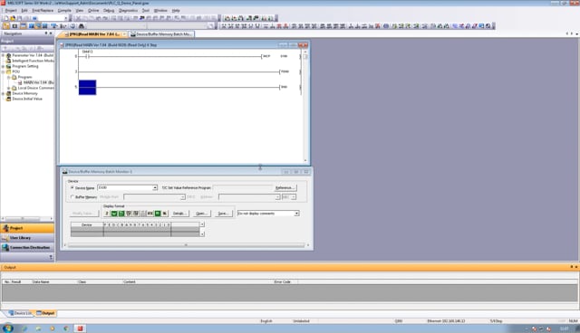Open the Device Name dropdown

tap(155, 187)
